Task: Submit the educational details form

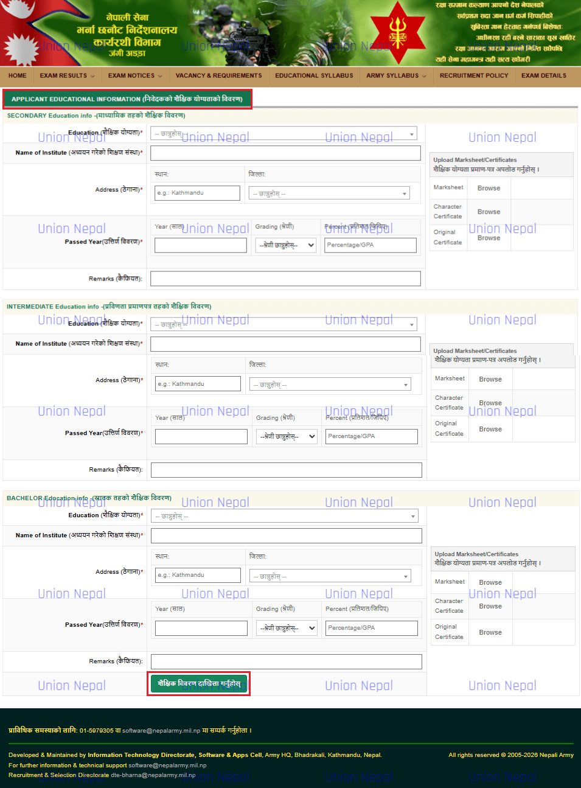Action: tap(200, 683)
